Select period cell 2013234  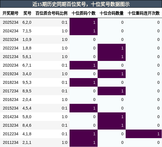coord(11,125)
